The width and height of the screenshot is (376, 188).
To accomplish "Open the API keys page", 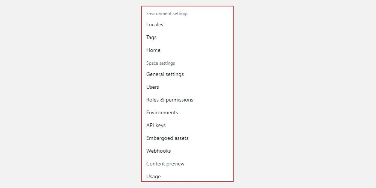I will [156, 126].
